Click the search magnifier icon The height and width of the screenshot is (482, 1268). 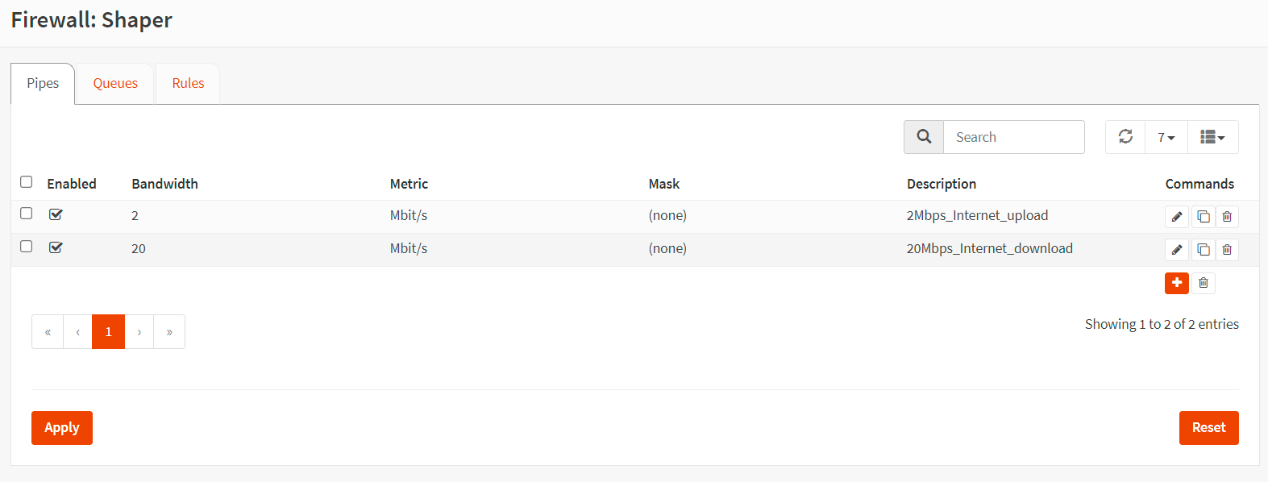pos(924,137)
